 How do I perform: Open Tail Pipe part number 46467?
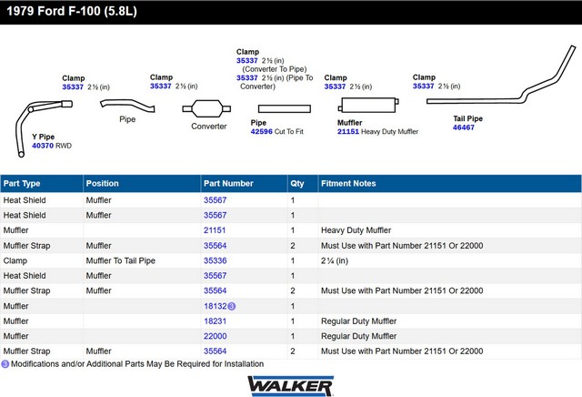point(463,127)
